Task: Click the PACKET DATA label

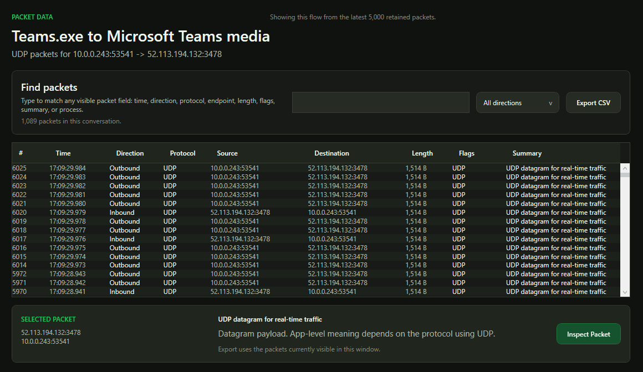Action: click(x=32, y=17)
